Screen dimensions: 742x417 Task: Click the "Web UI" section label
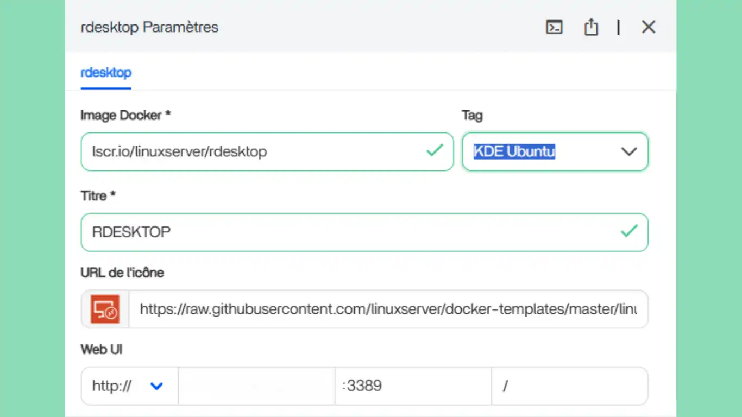click(102, 349)
